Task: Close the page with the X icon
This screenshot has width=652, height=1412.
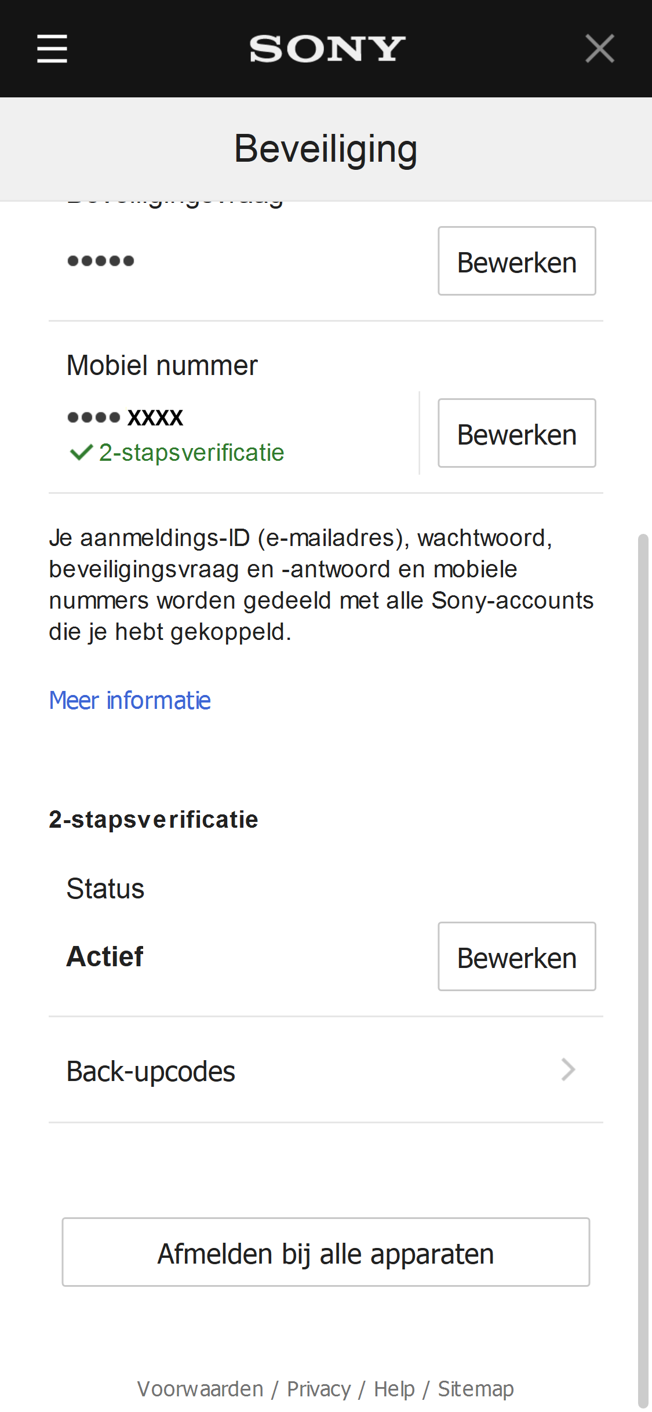Action: click(599, 48)
